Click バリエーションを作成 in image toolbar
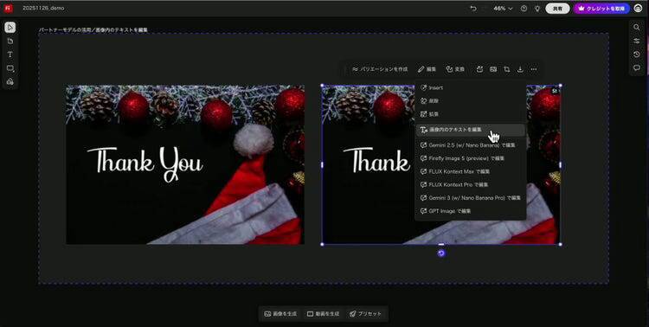This screenshot has width=649, height=327. coord(380,69)
